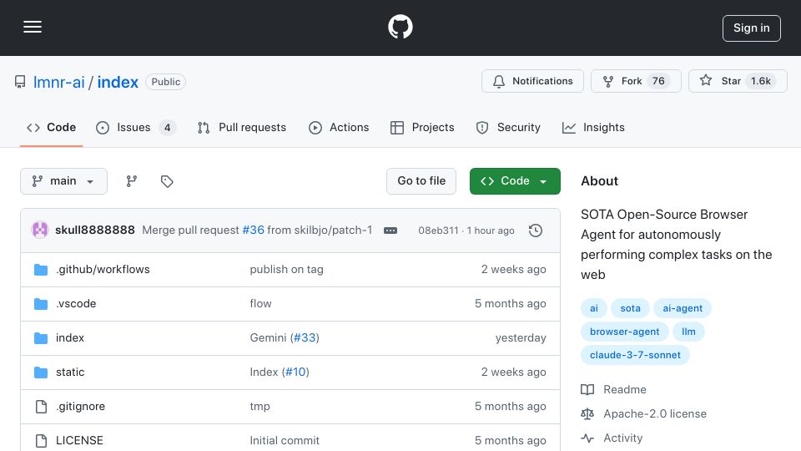Open the .vscode folder
The image size is (801, 451).
(76, 304)
